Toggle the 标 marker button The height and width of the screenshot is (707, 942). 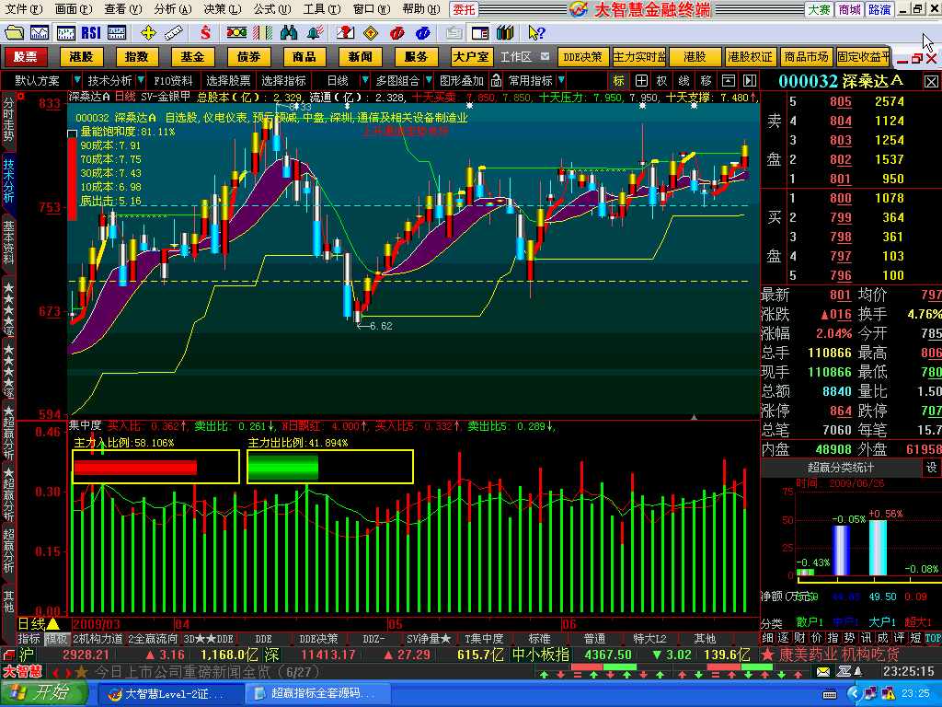pos(619,81)
